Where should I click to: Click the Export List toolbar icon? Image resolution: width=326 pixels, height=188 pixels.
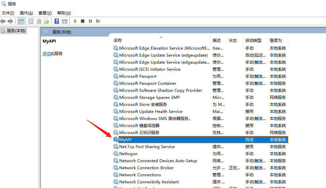click(x=47, y=21)
